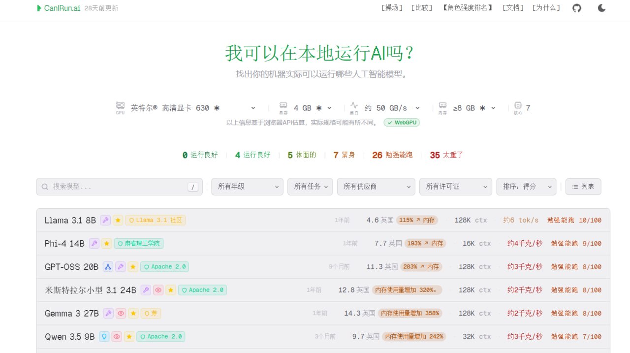Click the CanIRun.ai logo
This screenshot has width=630, height=353.
click(59, 8)
